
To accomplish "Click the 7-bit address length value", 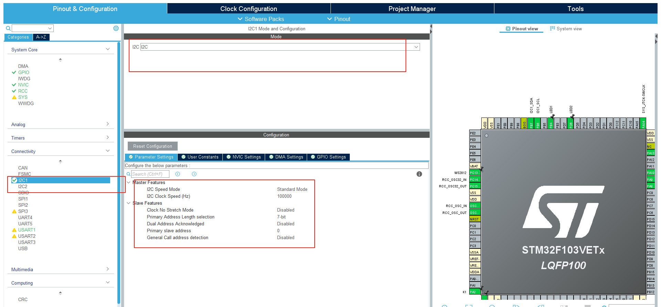I will [281, 217].
